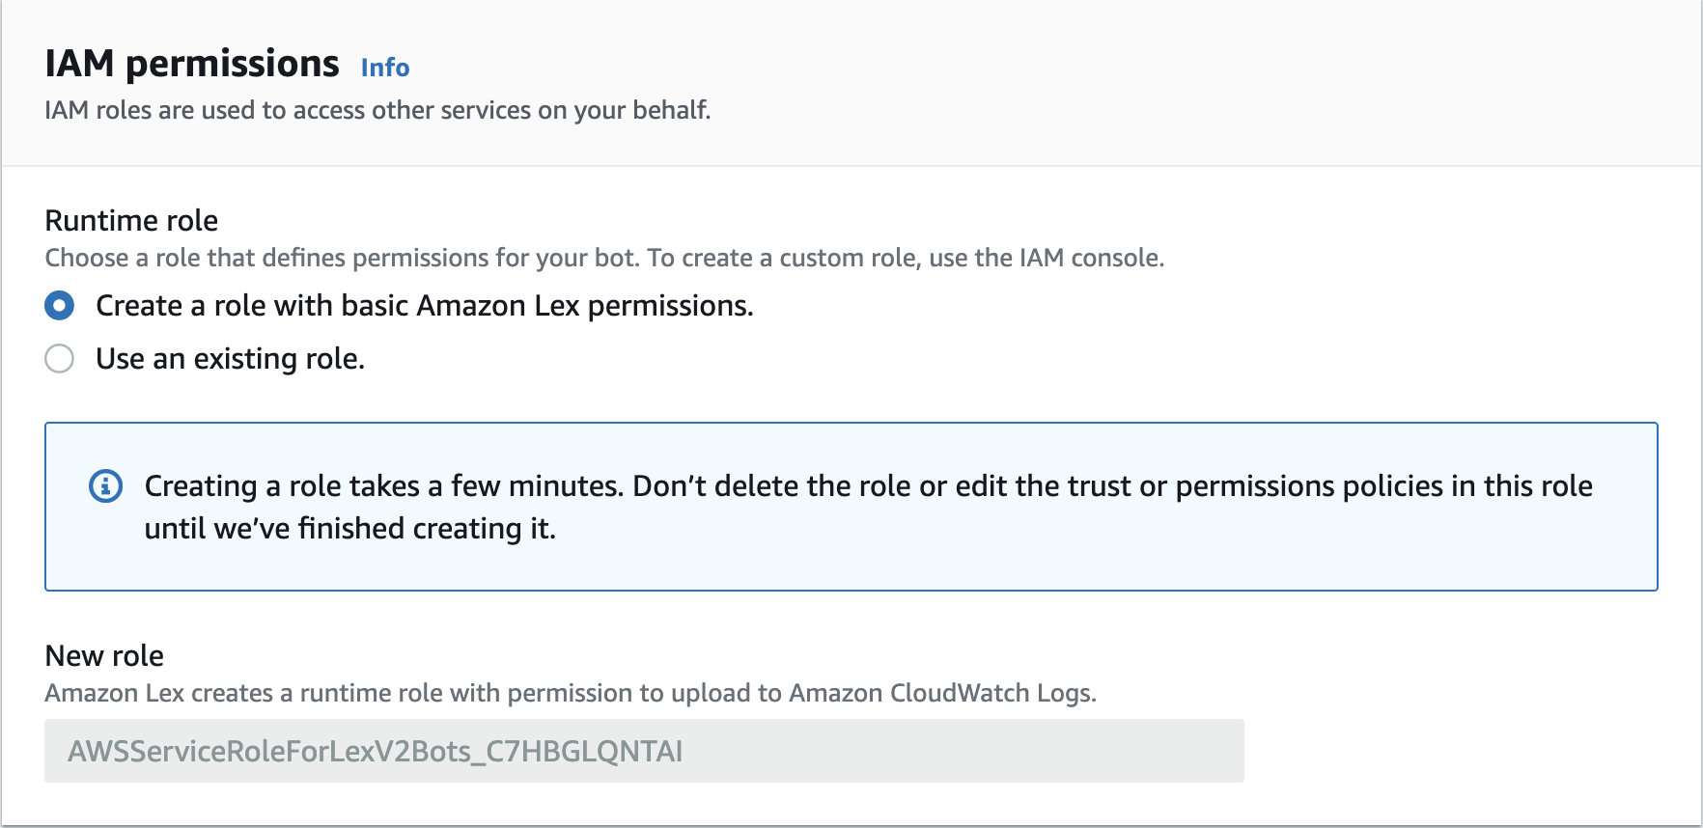Click the "Create a role with basic Amazon Lex permissions" label

(424, 306)
